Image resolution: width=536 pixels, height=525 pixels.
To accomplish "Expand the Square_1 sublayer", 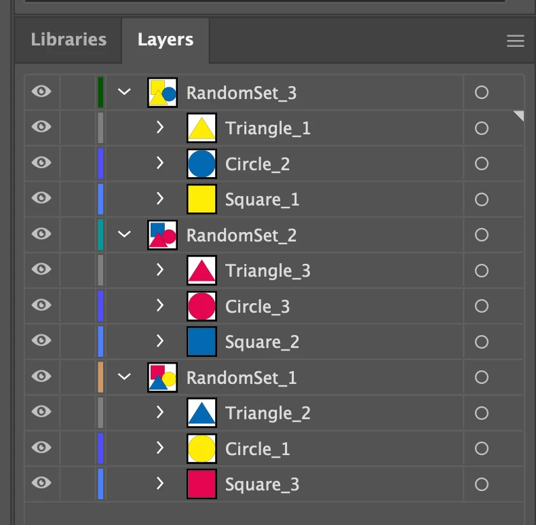I will (x=159, y=198).
